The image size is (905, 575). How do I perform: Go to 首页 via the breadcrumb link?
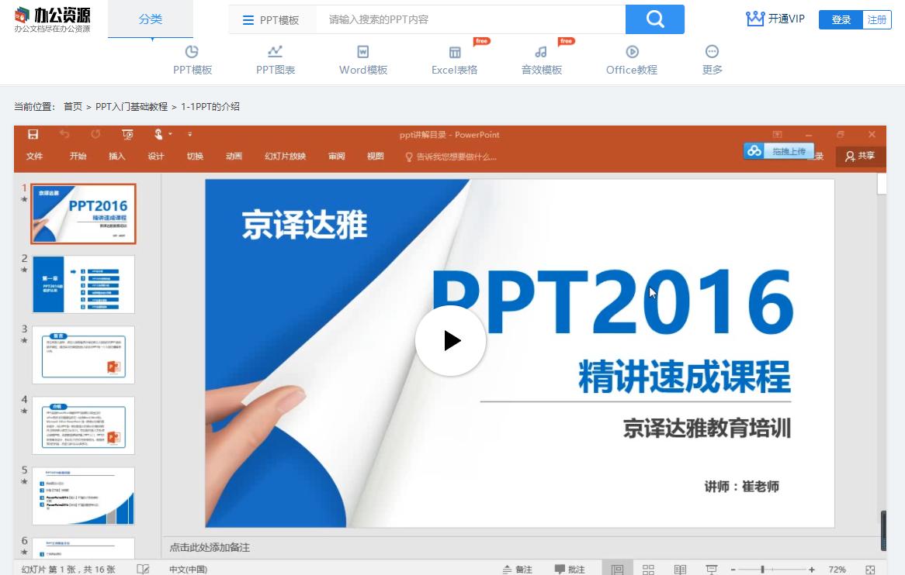coord(72,106)
